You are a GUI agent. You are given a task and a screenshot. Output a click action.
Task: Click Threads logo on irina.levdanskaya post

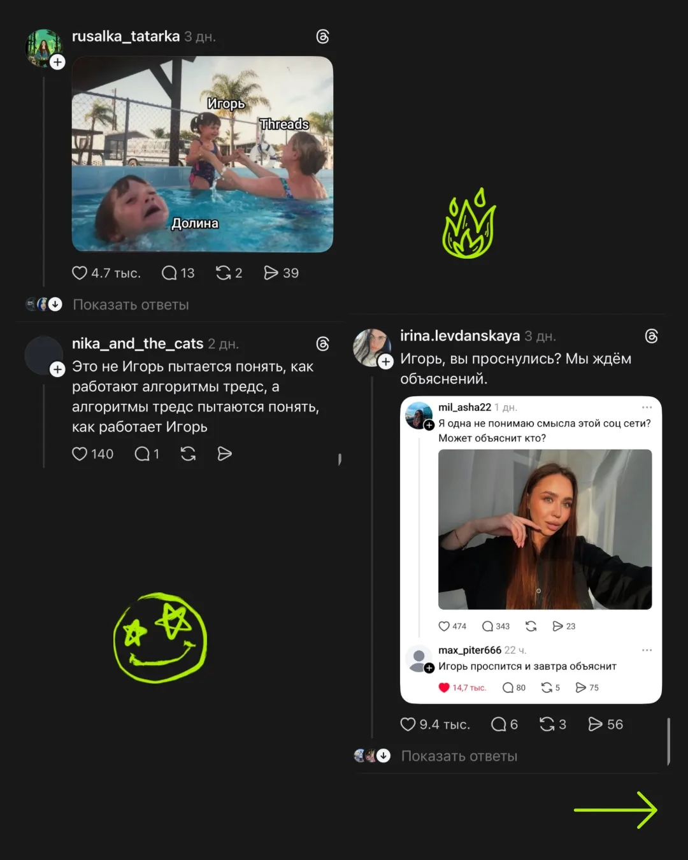pos(651,336)
